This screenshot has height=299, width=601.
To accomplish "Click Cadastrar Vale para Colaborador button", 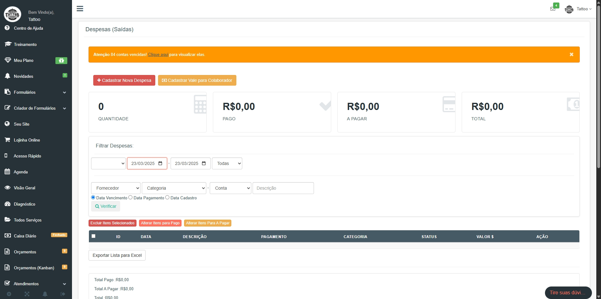I will [x=197, y=80].
